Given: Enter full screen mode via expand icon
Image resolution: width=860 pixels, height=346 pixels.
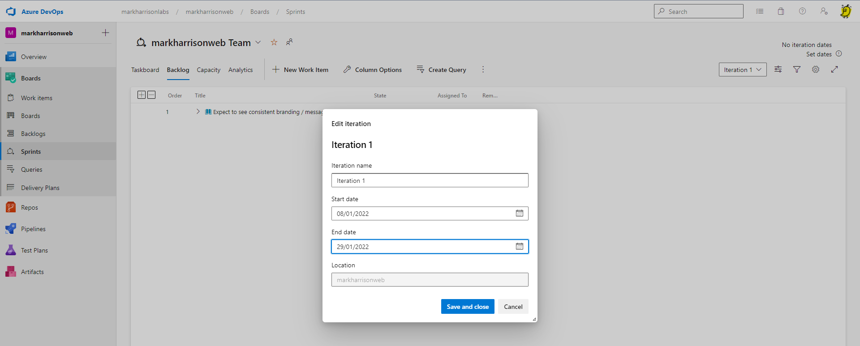Looking at the screenshot, I should pyautogui.click(x=834, y=69).
